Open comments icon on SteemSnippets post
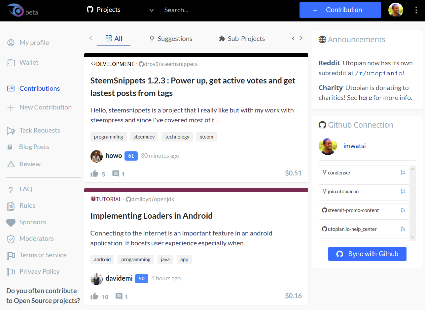The image size is (425, 310). tap(116, 174)
